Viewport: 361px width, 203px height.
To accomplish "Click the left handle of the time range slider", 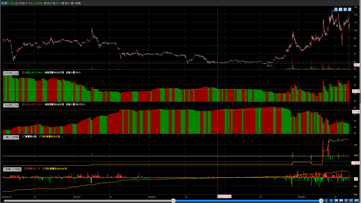I will [x=173, y=200].
